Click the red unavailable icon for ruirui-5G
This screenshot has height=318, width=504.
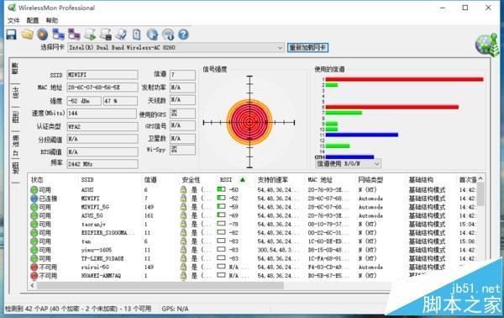[x=34, y=268]
